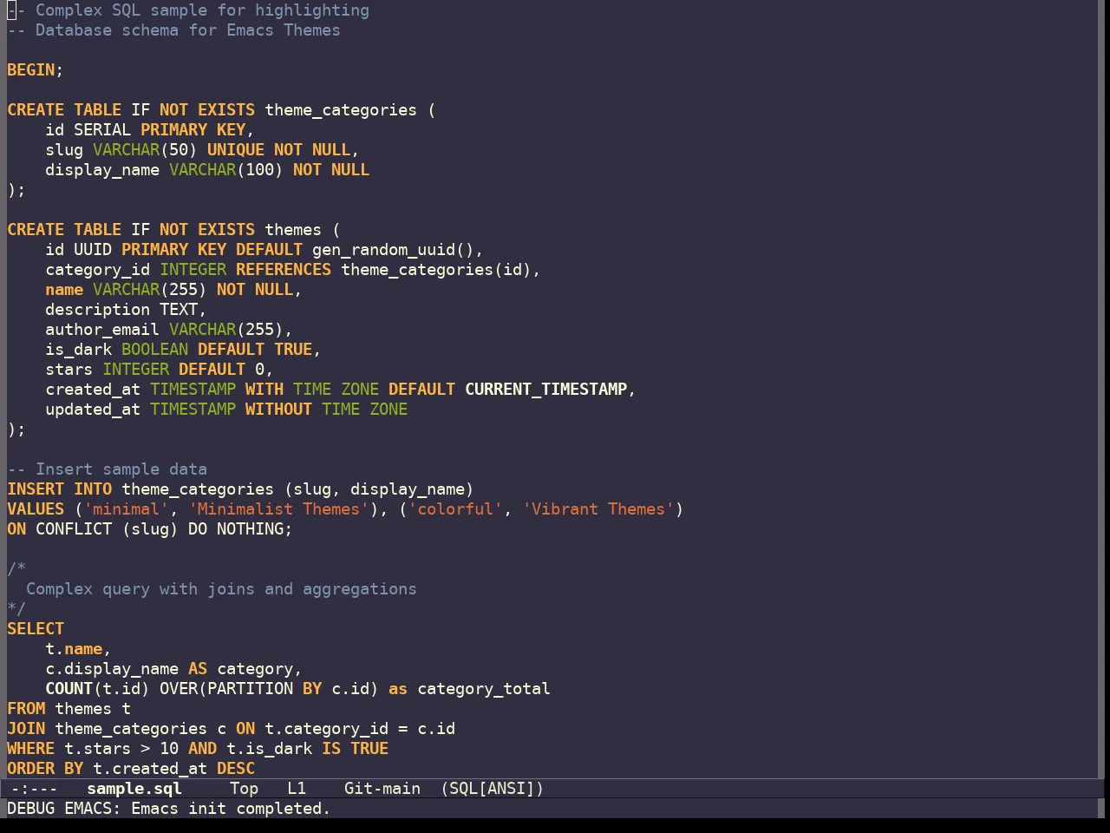Click 'gen_random_uuid()' function call
Viewport: 1110px width, 833px height.
(x=393, y=250)
